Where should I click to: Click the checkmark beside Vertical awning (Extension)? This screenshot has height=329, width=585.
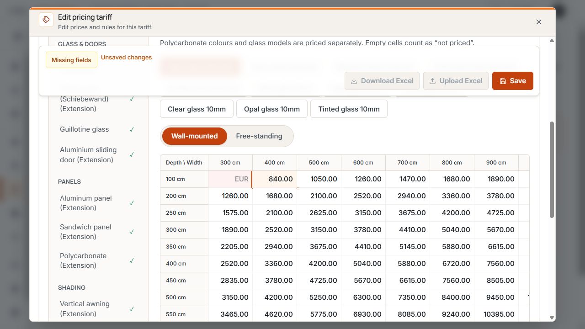tap(132, 309)
